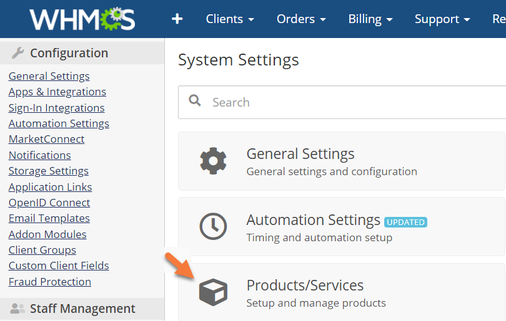Click the General Settings gear icon
The width and height of the screenshot is (506, 321).
coord(213,161)
